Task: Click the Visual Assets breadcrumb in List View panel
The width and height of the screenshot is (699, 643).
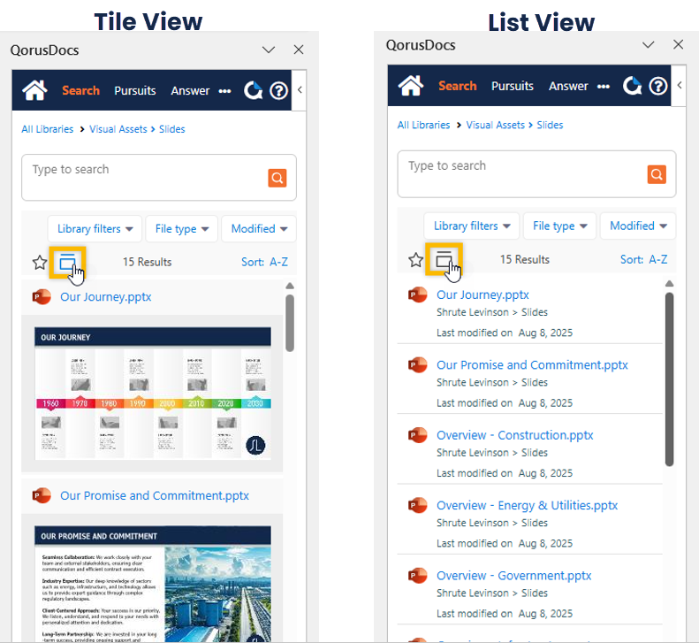Action: (x=495, y=125)
